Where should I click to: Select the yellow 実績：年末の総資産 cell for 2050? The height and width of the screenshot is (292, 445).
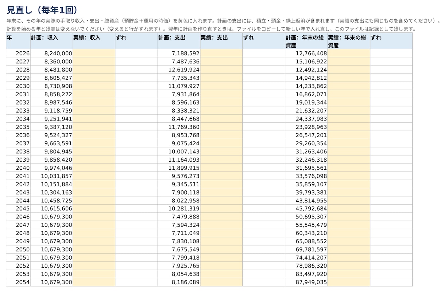point(349,249)
